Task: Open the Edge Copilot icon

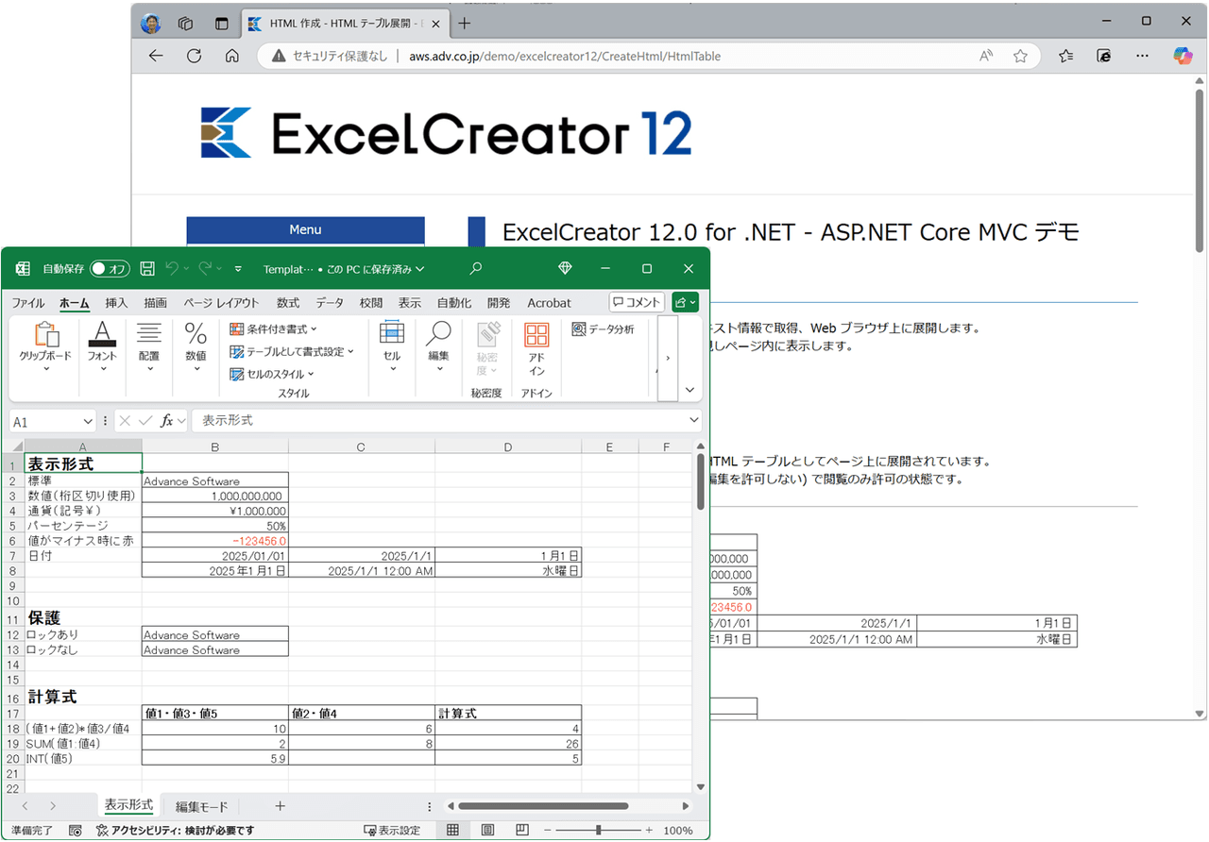Action: pos(1183,56)
